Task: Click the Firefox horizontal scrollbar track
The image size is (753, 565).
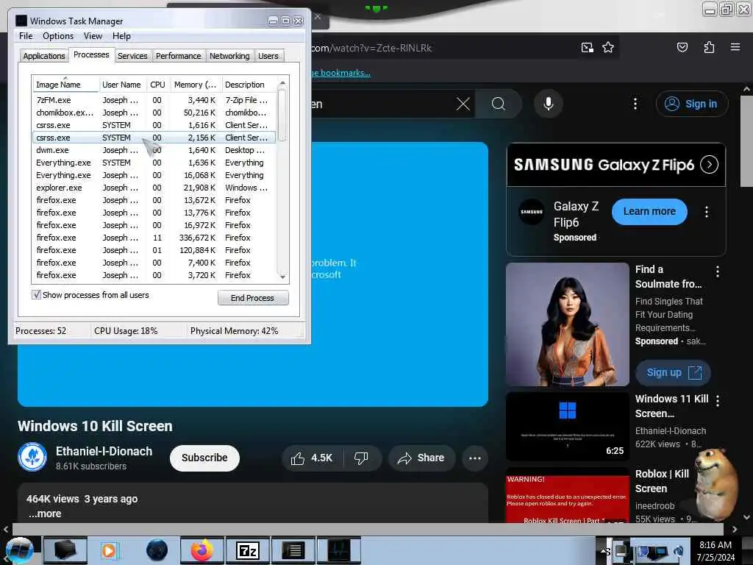Action: (368, 529)
